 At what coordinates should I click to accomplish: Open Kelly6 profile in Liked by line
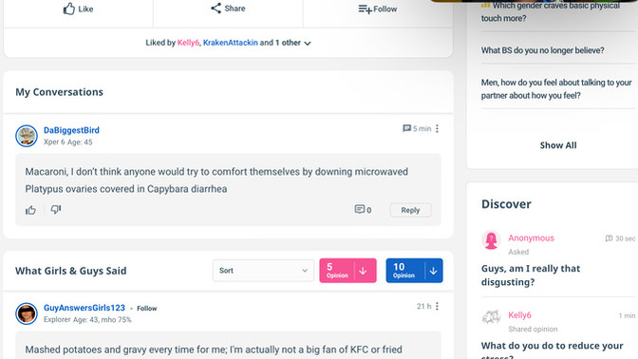(x=188, y=43)
